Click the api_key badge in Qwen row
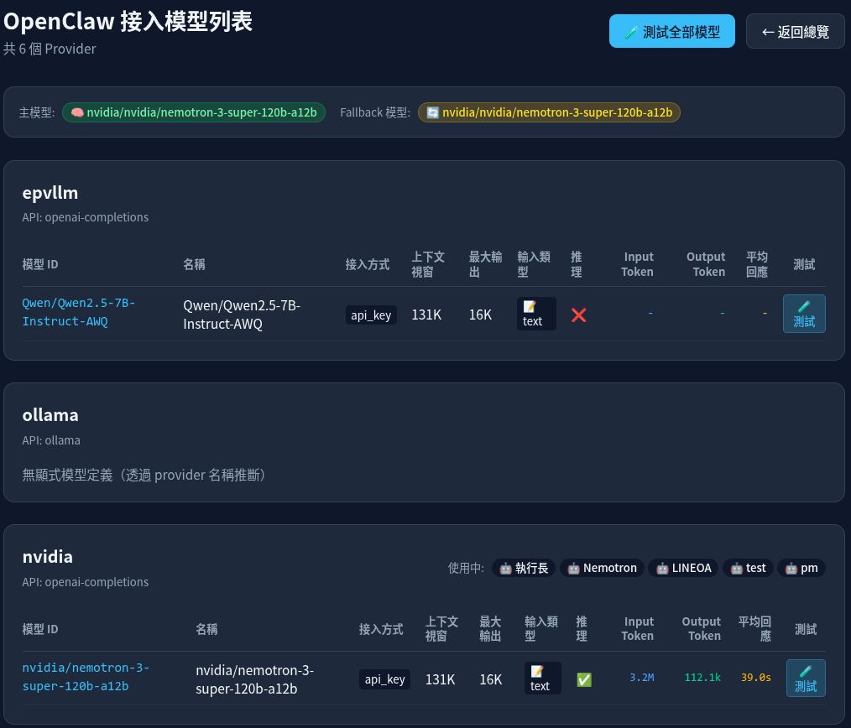851x728 pixels. pos(371,315)
